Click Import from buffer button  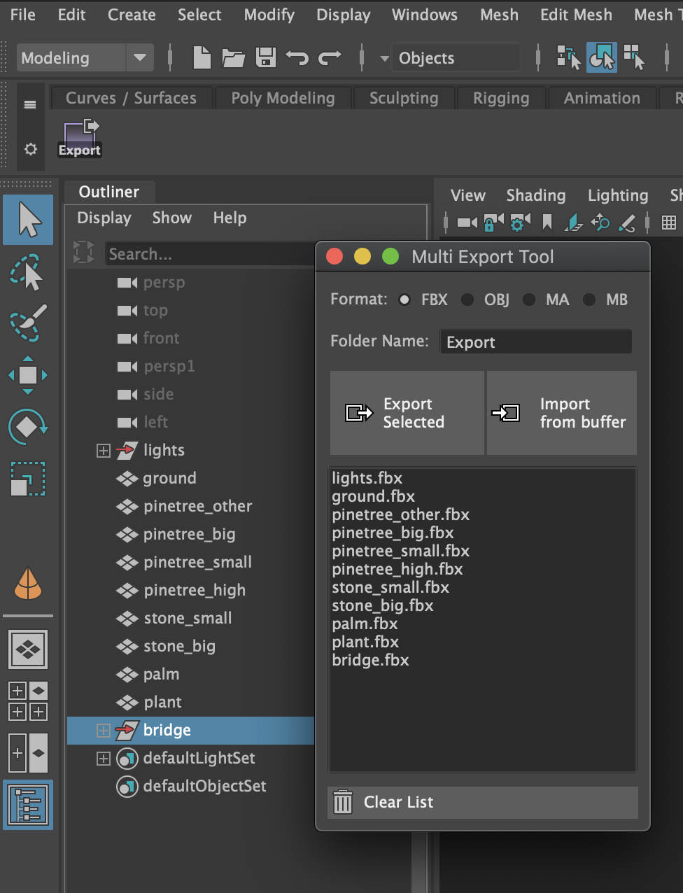[x=562, y=413]
